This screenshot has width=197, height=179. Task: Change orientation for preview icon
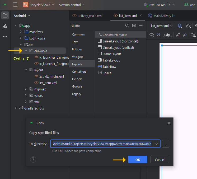click(x=188, y=26)
